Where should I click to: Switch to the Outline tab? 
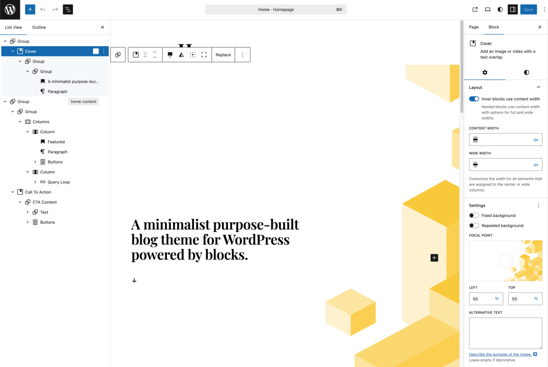(39, 27)
